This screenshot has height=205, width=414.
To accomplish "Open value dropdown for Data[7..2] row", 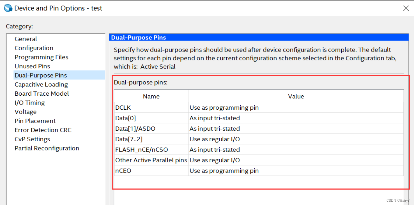I will (296, 139).
